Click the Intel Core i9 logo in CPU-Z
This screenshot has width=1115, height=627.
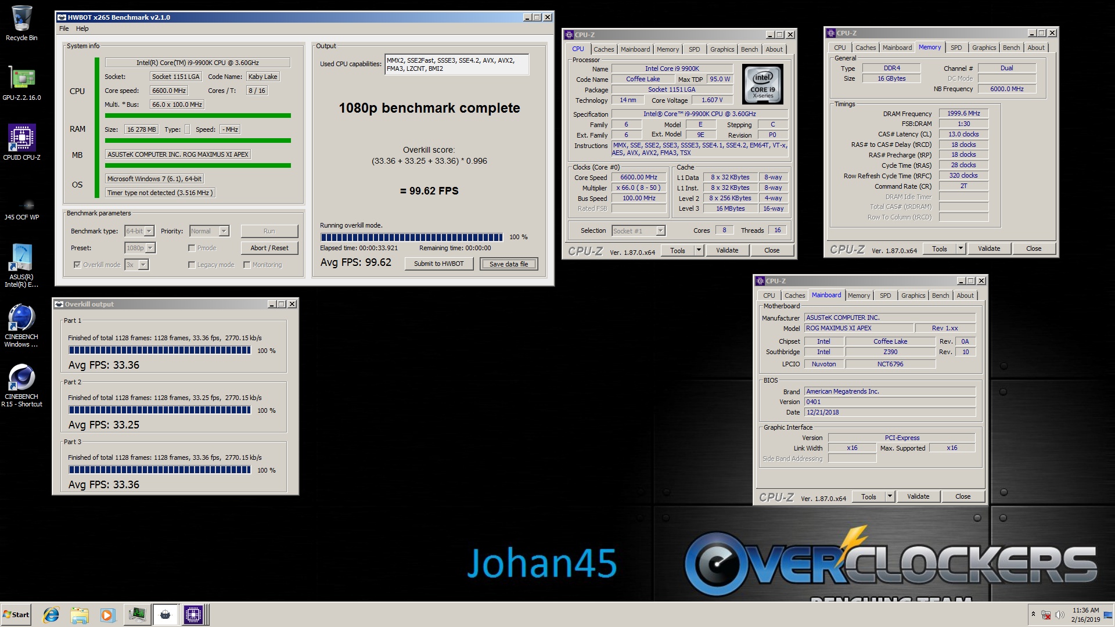(x=762, y=84)
